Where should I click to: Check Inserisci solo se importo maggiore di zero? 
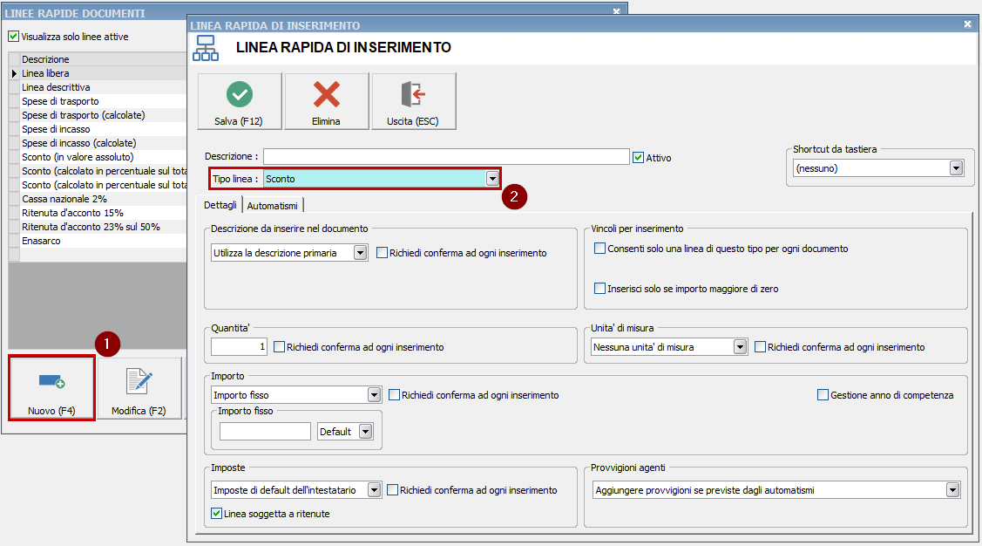click(599, 288)
